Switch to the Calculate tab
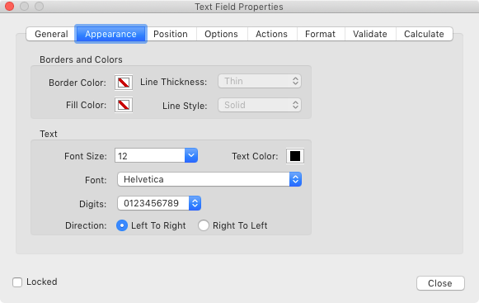Screen dimensions: 479x303 point(424,34)
